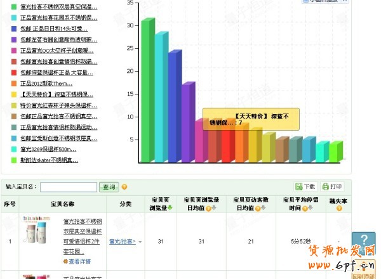This screenshot has height=279, width=381.
Task: Sort 宝贝平均停留时间 with gray arrow
Action: [x=311, y=208]
